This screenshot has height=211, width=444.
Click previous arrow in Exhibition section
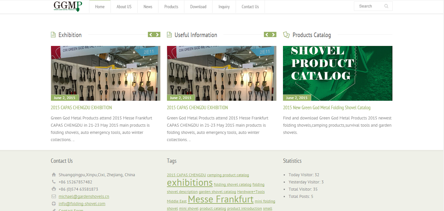coord(151,35)
